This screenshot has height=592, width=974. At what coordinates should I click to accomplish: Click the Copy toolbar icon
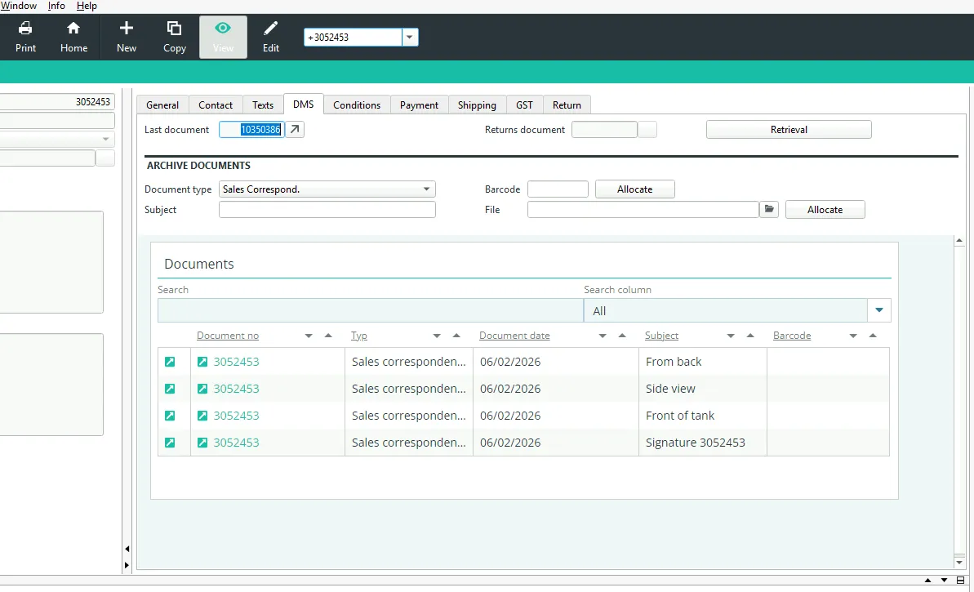pos(175,38)
